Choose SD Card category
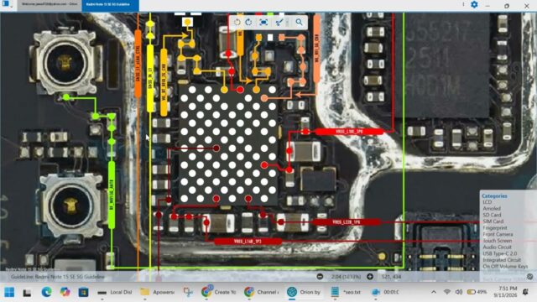 [x=492, y=215]
